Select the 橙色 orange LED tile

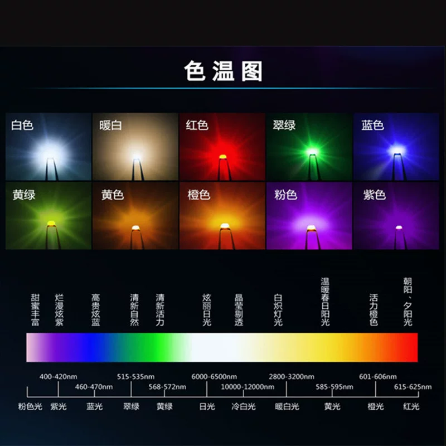[x=222, y=216]
